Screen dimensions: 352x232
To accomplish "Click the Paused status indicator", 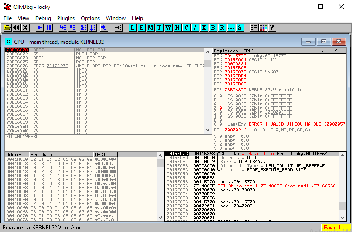I will tap(336, 227).
